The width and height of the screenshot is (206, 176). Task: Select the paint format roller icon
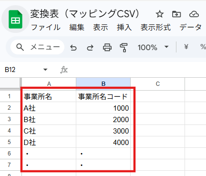point(124,47)
